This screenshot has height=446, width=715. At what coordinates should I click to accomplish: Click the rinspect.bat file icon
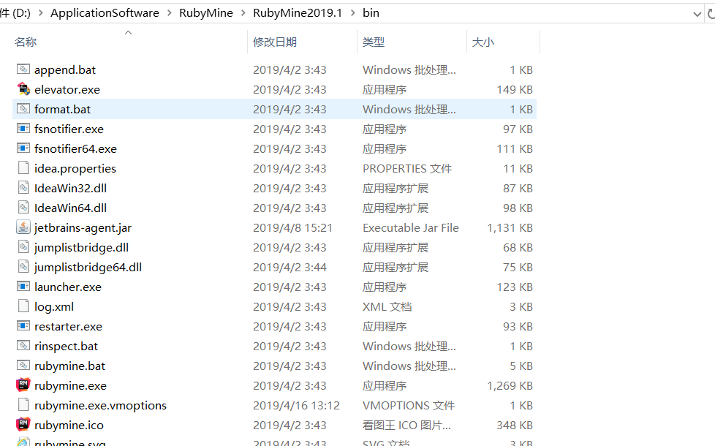coord(23,346)
